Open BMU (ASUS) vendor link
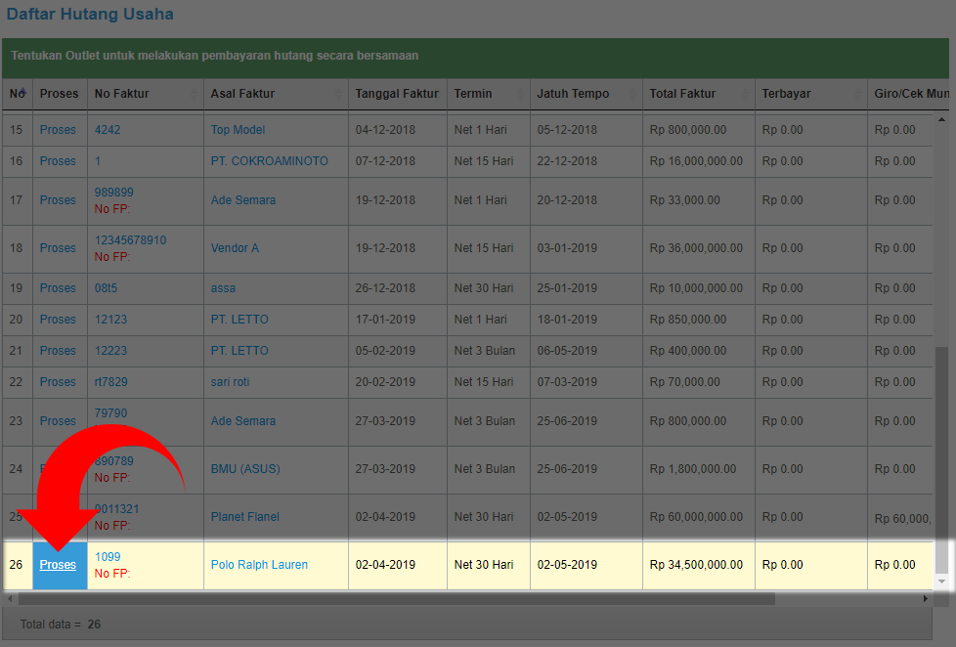The height and width of the screenshot is (647, 956). [245, 469]
